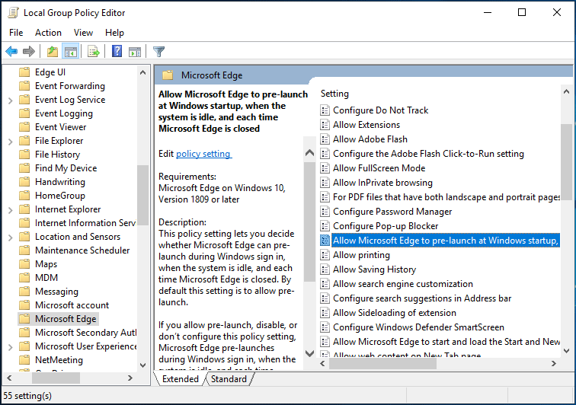Open the View menu
The width and height of the screenshot is (576, 405).
[x=83, y=33]
